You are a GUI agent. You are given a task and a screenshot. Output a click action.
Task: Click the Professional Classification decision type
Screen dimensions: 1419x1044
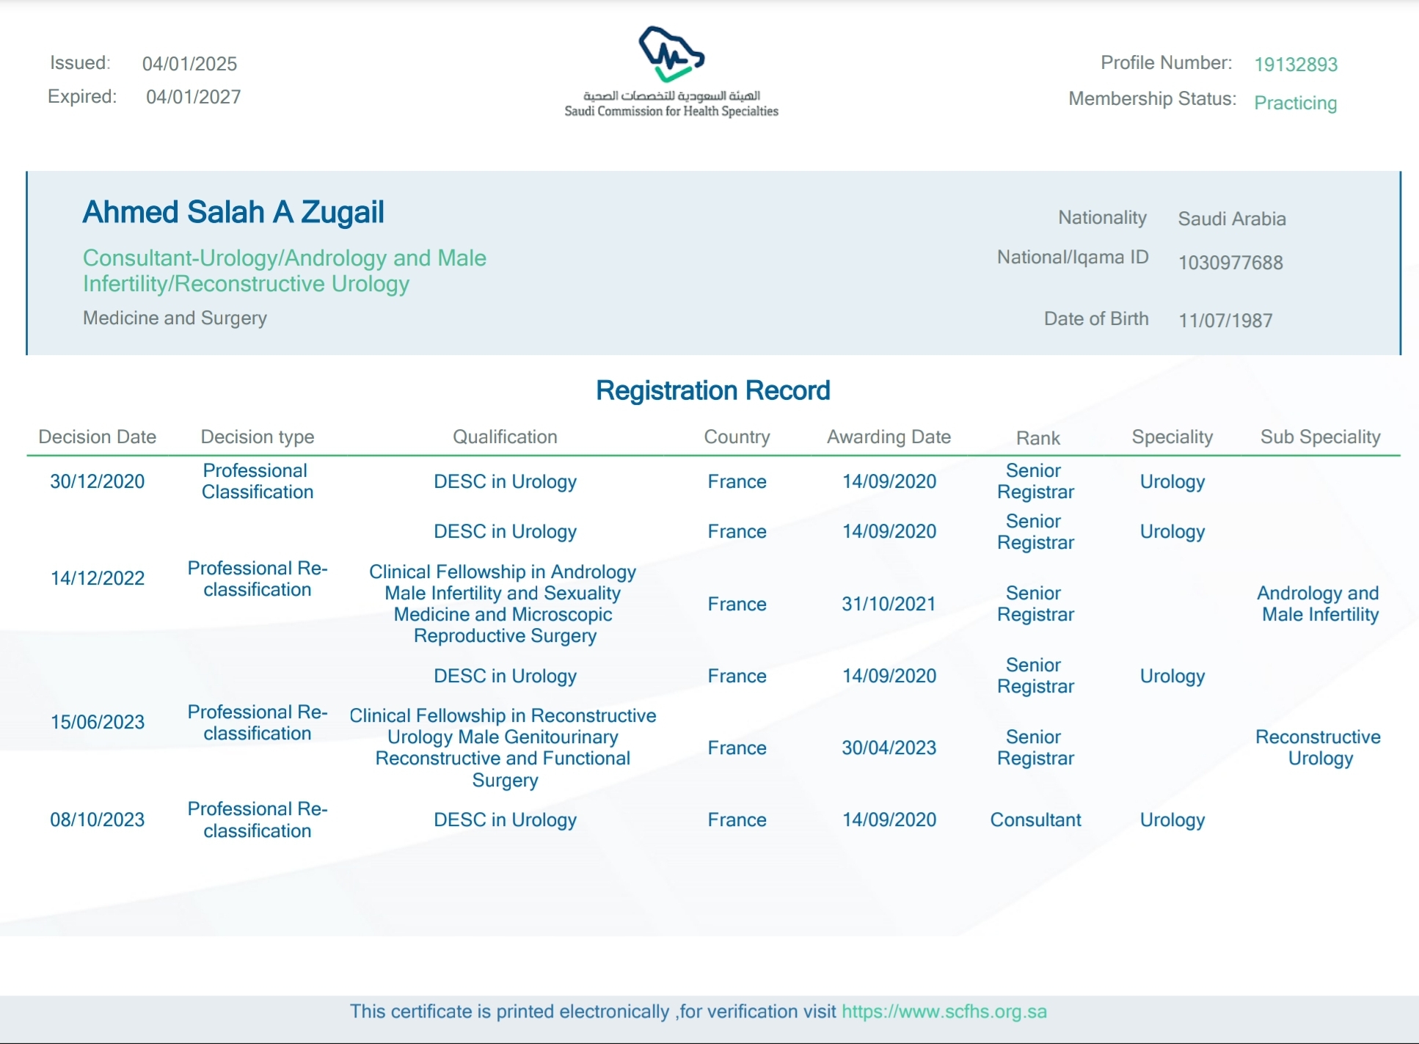coord(257,481)
